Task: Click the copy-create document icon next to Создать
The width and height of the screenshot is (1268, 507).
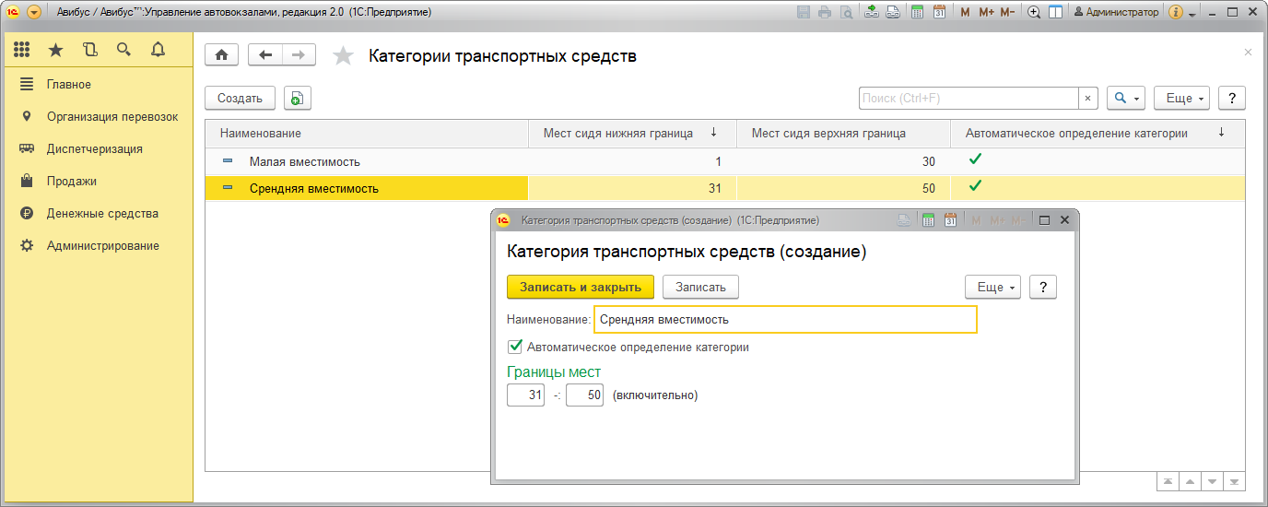Action: click(x=298, y=99)
